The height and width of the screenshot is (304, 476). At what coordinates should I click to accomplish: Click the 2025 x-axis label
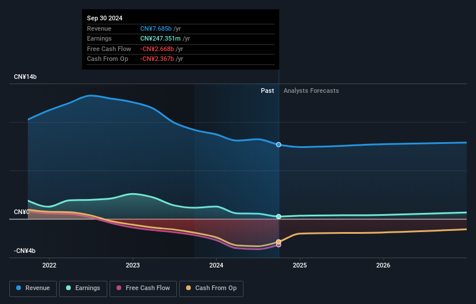pos(300,265)
